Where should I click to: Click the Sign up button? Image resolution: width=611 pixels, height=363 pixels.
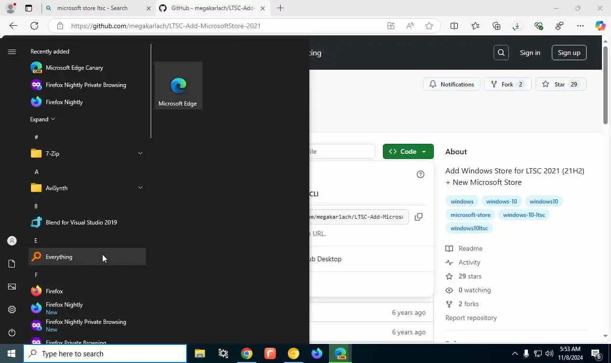click(569, 53)
